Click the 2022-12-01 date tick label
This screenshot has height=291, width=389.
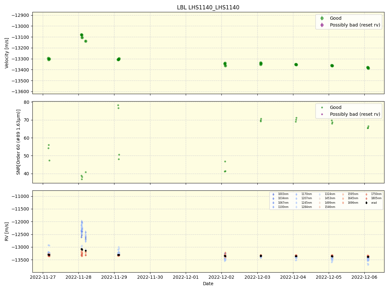186,277
